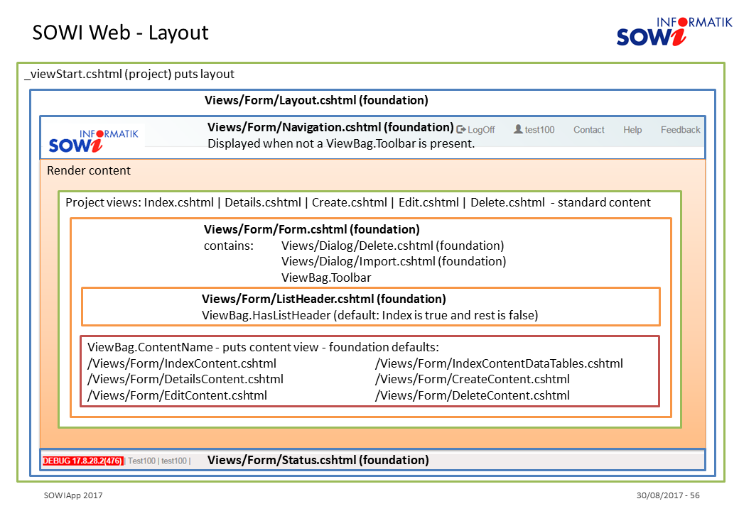The image size is (739, 511).
Task: Click /Views/Form/CreateContent.cshtml
Action: click(x=473, y=379)
